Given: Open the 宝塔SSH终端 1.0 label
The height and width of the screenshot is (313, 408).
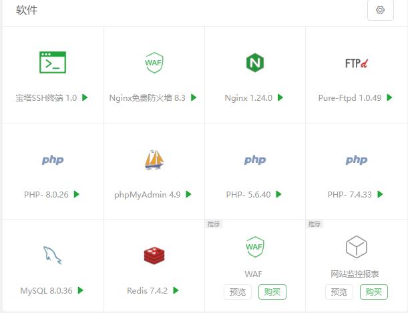Looking at the screenshot, I should pos(46,98).
